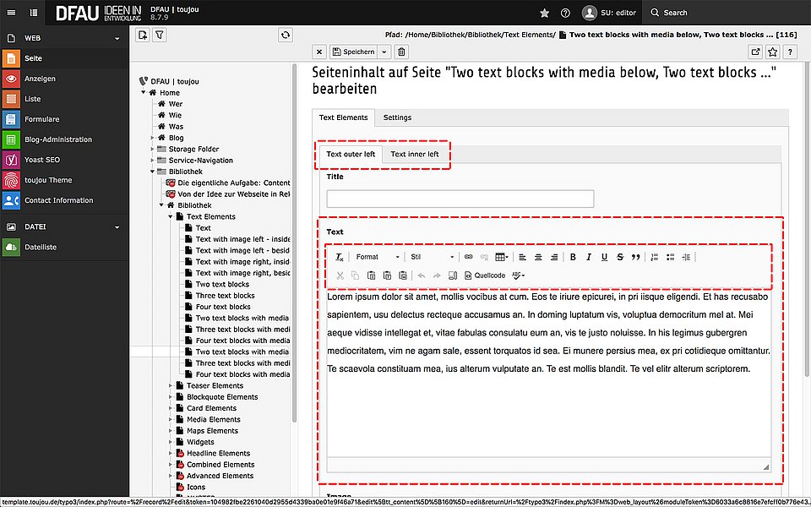Collapse the WEB module group
This screenshot has height=507, width=811.
point(64,38)
